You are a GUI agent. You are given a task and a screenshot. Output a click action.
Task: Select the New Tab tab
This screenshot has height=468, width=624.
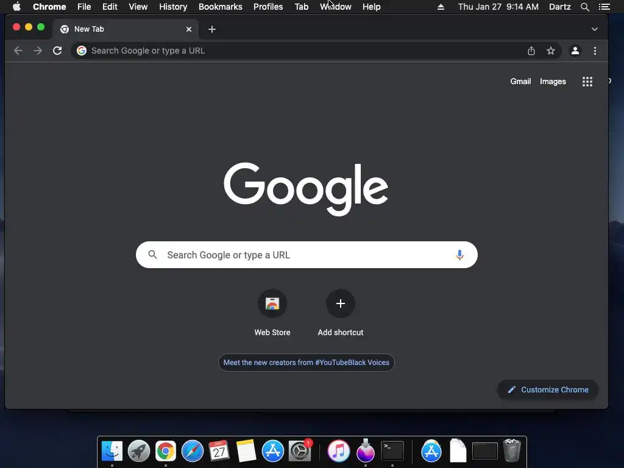pyautogui.click(x=125, y=29)
